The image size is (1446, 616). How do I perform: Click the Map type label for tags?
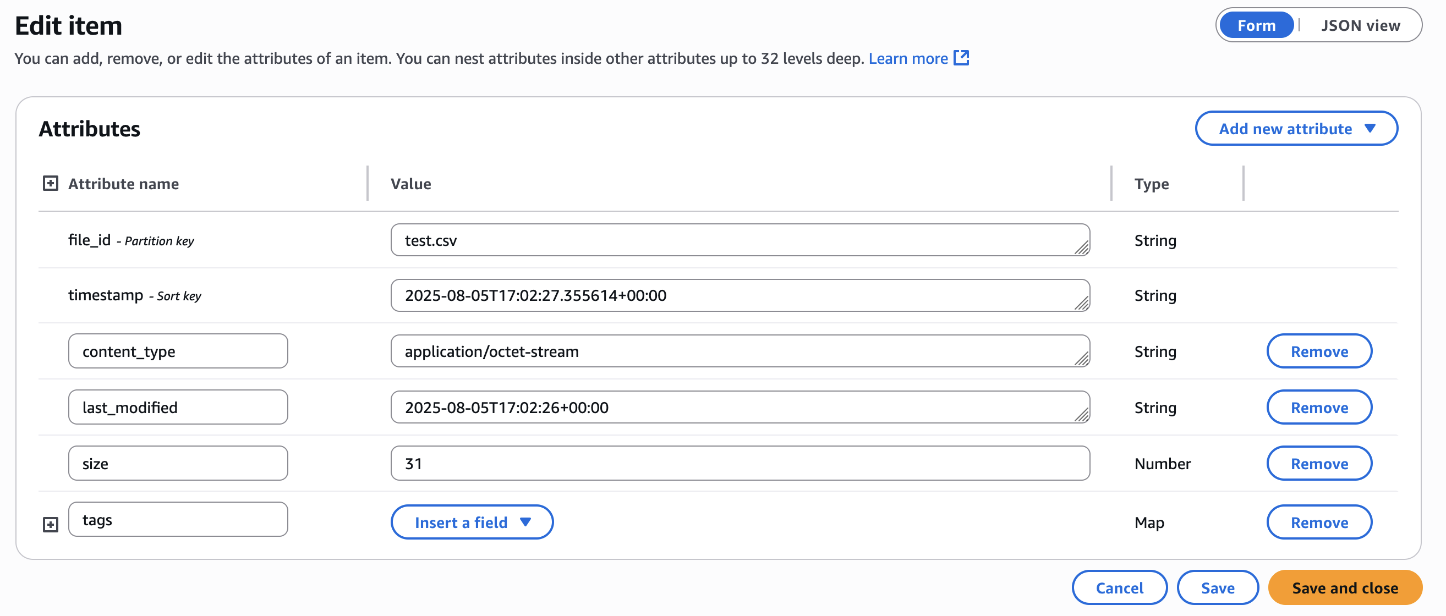coord(1149,522)
